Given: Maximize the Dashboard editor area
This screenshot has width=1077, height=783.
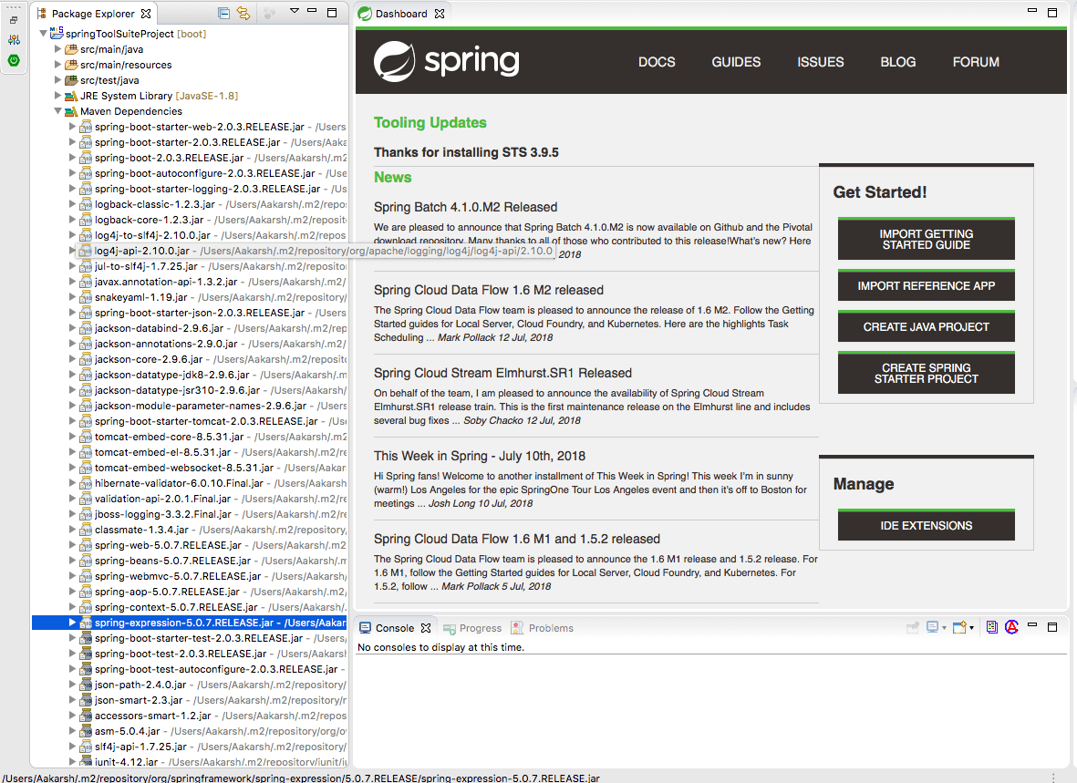Looking at the screenshot, I should tap(1051, 13).
